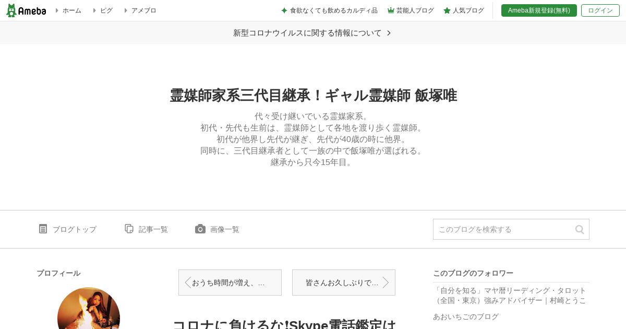Click the right chevron on the next-post button

[x=386, y=283]
